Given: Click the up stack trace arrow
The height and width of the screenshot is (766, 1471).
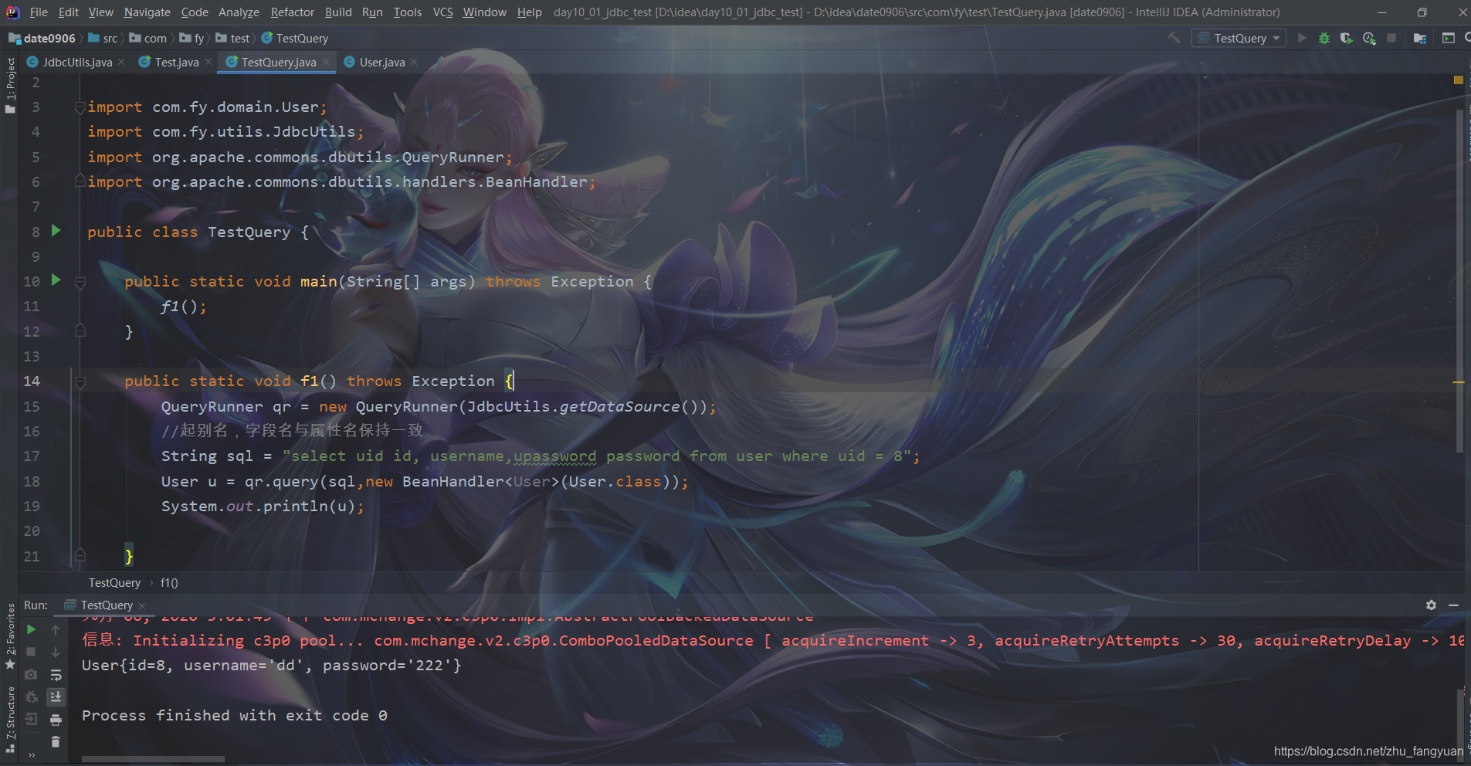Looking at the screenshot, I should coord(56,629).
